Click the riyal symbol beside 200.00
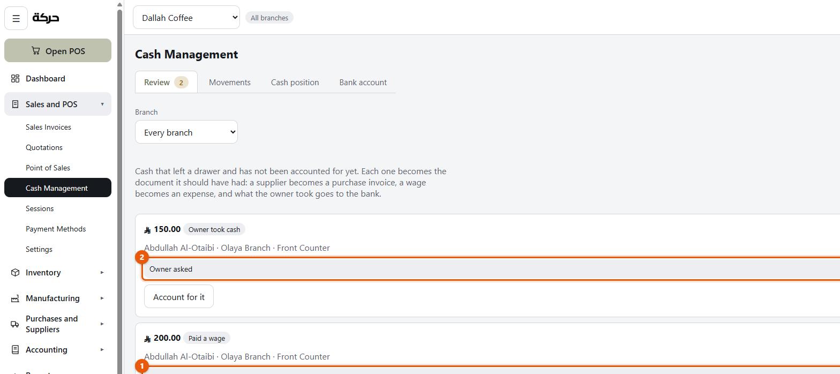This screenshot has width=840, height=374. click(x=147, y=339)
